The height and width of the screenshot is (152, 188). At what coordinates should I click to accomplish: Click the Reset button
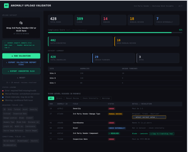click(x=21, y=78)
